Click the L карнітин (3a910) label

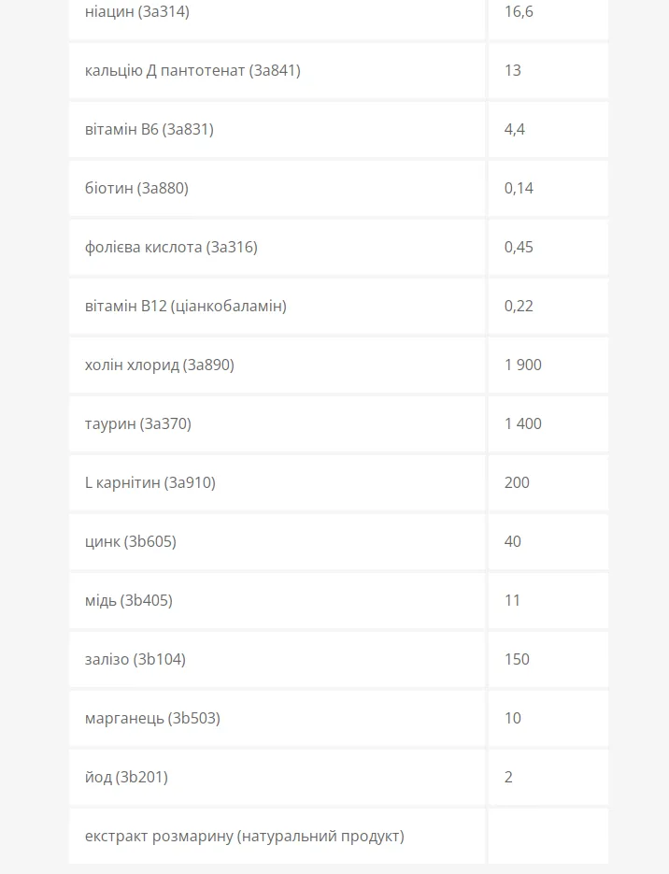tap(149, 482)
